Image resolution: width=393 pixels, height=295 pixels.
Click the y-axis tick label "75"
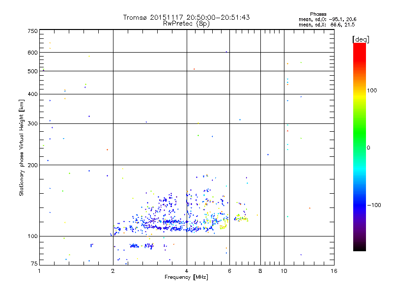point(34,264)
